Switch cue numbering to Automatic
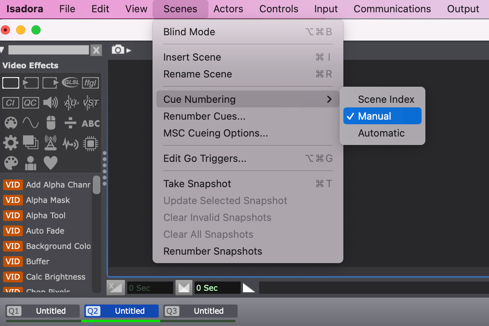 (381, 133)
